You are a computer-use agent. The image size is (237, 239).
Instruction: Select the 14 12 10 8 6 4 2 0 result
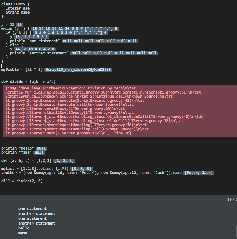click(35, 49)
